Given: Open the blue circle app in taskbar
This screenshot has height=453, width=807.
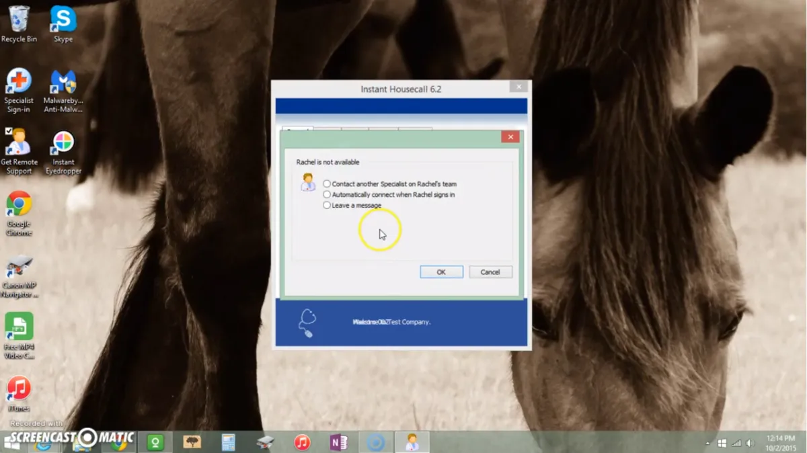Looking at the screenshot, I should [375, 442].
